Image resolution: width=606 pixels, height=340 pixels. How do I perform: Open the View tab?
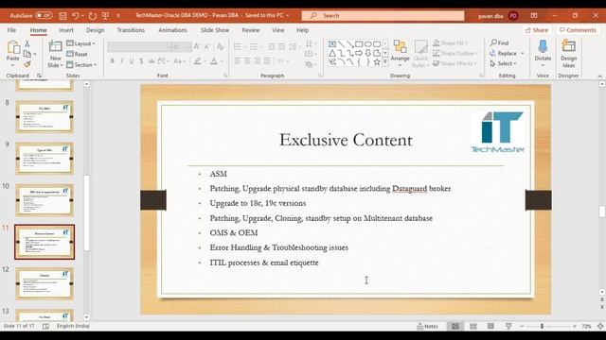[277, 30]
